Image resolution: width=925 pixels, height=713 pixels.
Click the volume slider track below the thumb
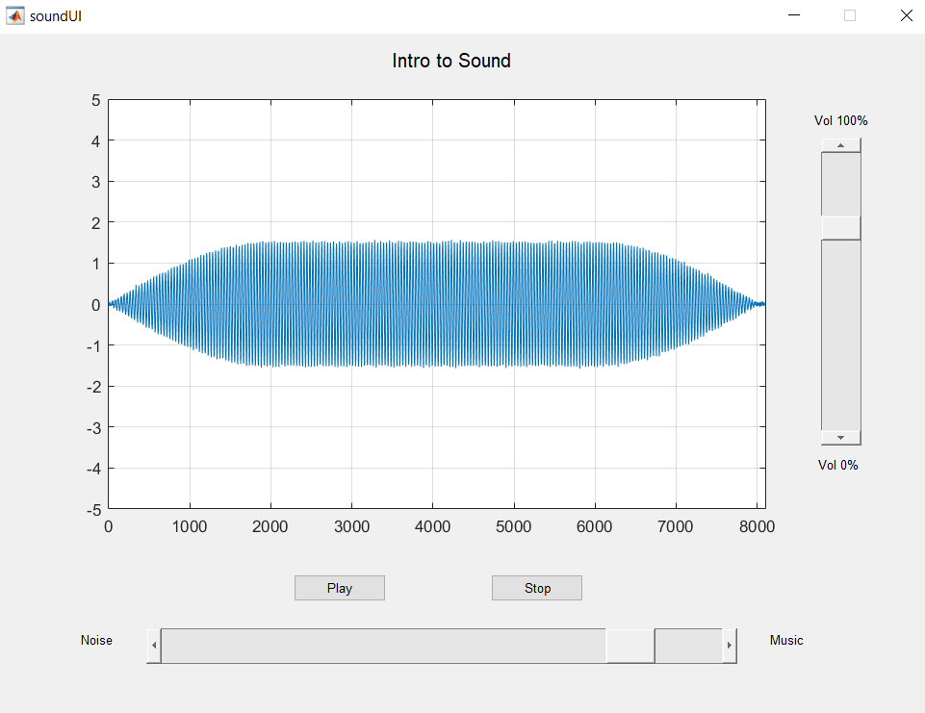(840, 335)
